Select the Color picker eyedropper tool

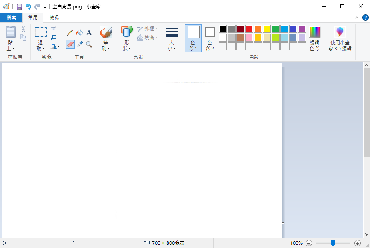80,44
